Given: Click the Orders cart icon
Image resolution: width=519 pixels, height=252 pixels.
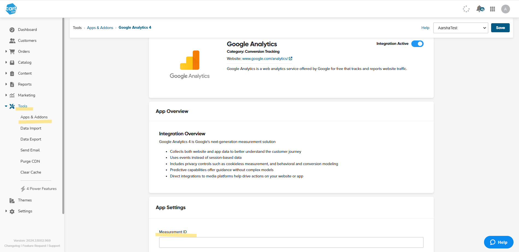Looking at the screenshot, I should [12, 51].
